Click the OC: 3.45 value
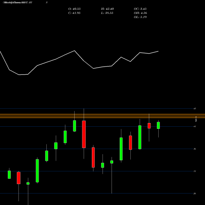 tap(140, 9)
